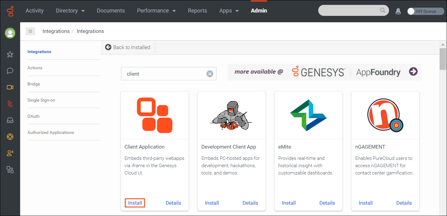Select Bridge in the left panel
This screenshot has height=216, width=447.
[x=34, y=84]
